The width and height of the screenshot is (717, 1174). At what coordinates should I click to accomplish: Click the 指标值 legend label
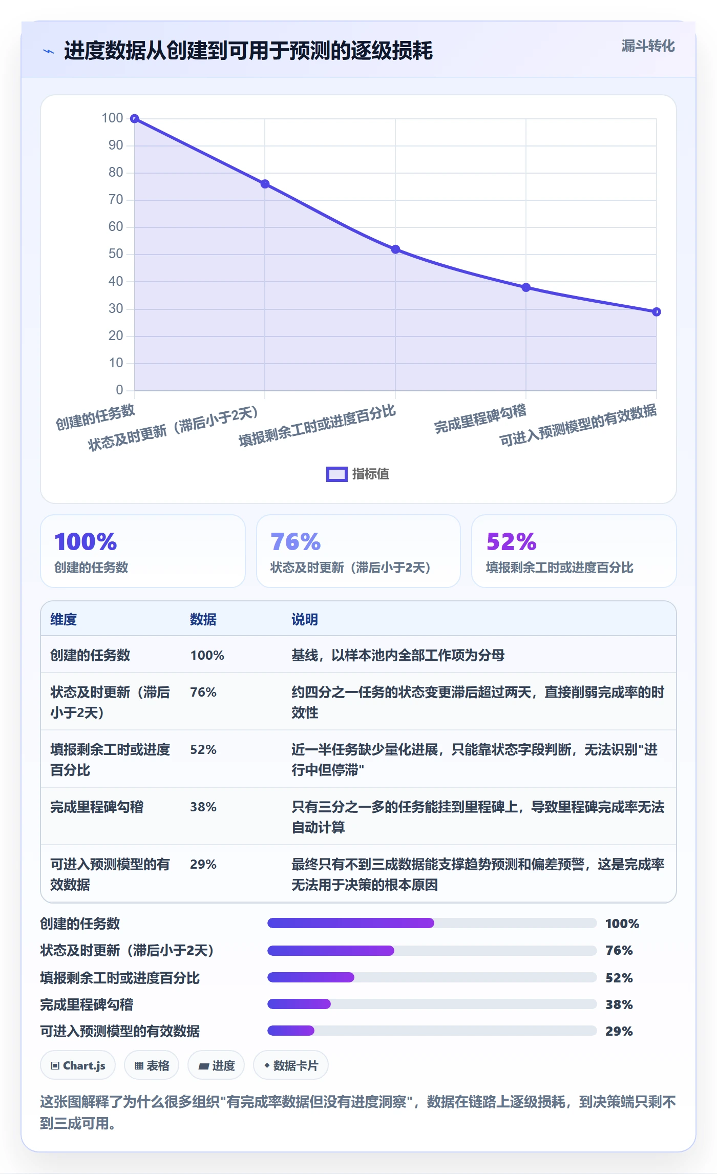coord(371,474)
